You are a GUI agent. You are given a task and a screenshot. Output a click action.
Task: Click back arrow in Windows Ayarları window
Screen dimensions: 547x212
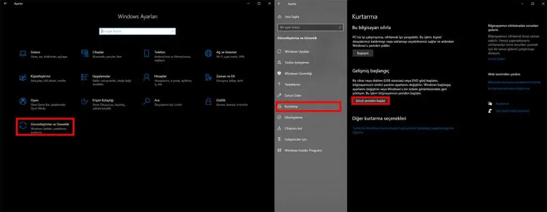(5, 4)
